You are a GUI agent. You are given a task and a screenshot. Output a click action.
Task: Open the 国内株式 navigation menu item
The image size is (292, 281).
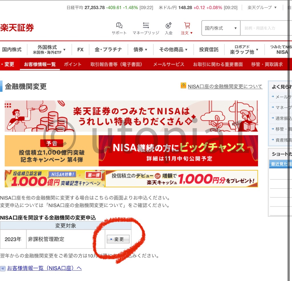12,50
